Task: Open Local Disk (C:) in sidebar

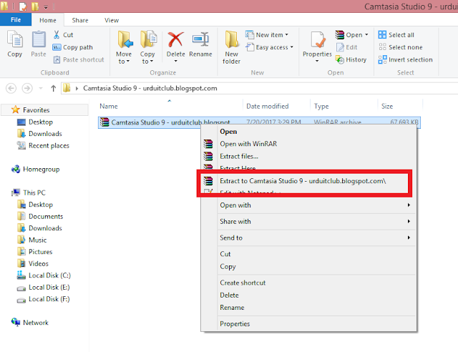Action: tap(44, 275)
